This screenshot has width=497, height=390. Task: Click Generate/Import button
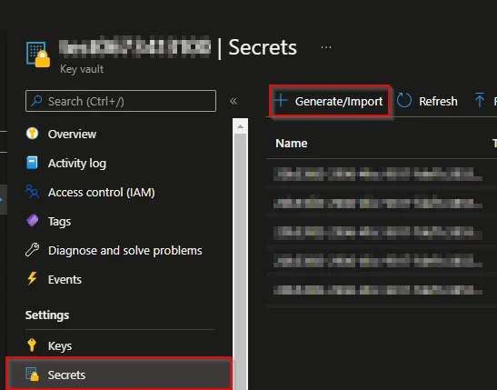pos(329,101)
